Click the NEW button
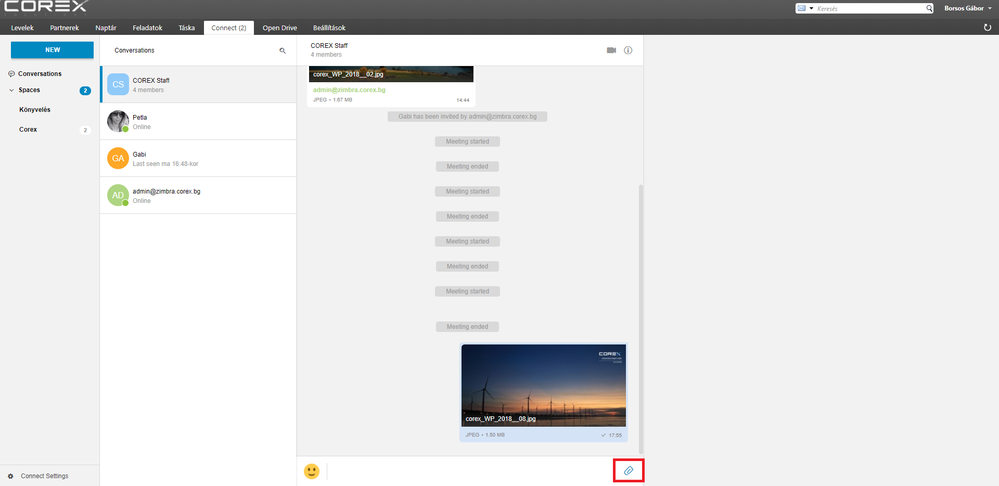The image size is (999, 486). (x=52, y=50)
